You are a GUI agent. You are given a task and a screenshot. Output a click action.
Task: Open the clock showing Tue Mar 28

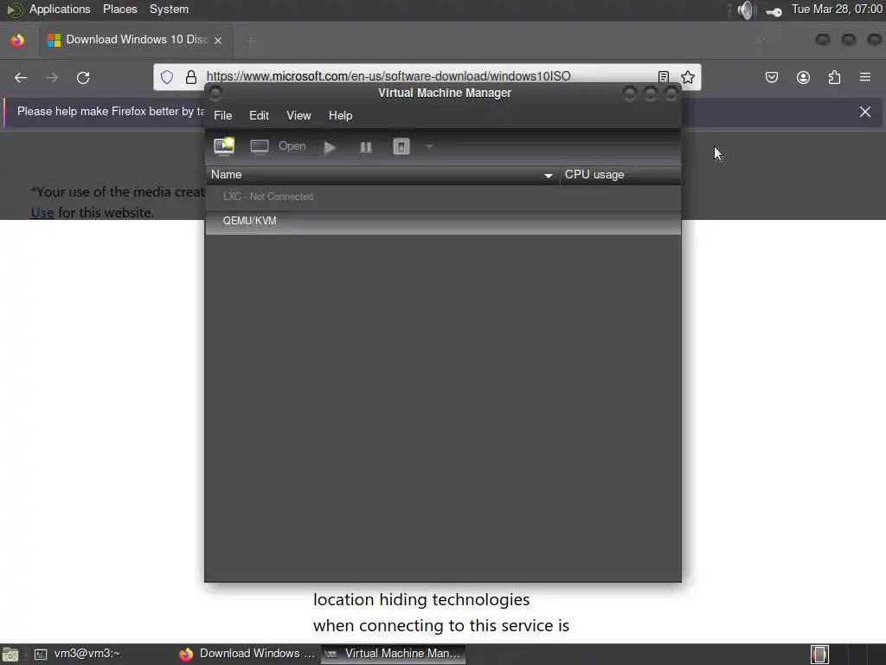(837, 9)
